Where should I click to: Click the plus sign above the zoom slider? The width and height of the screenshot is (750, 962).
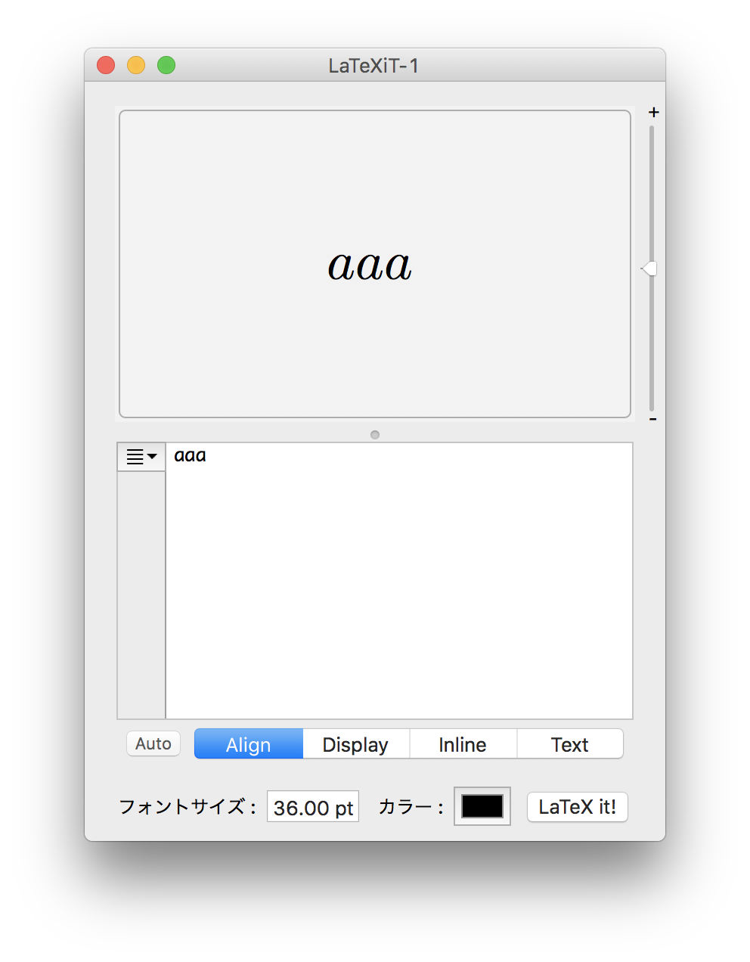(654, 112)
